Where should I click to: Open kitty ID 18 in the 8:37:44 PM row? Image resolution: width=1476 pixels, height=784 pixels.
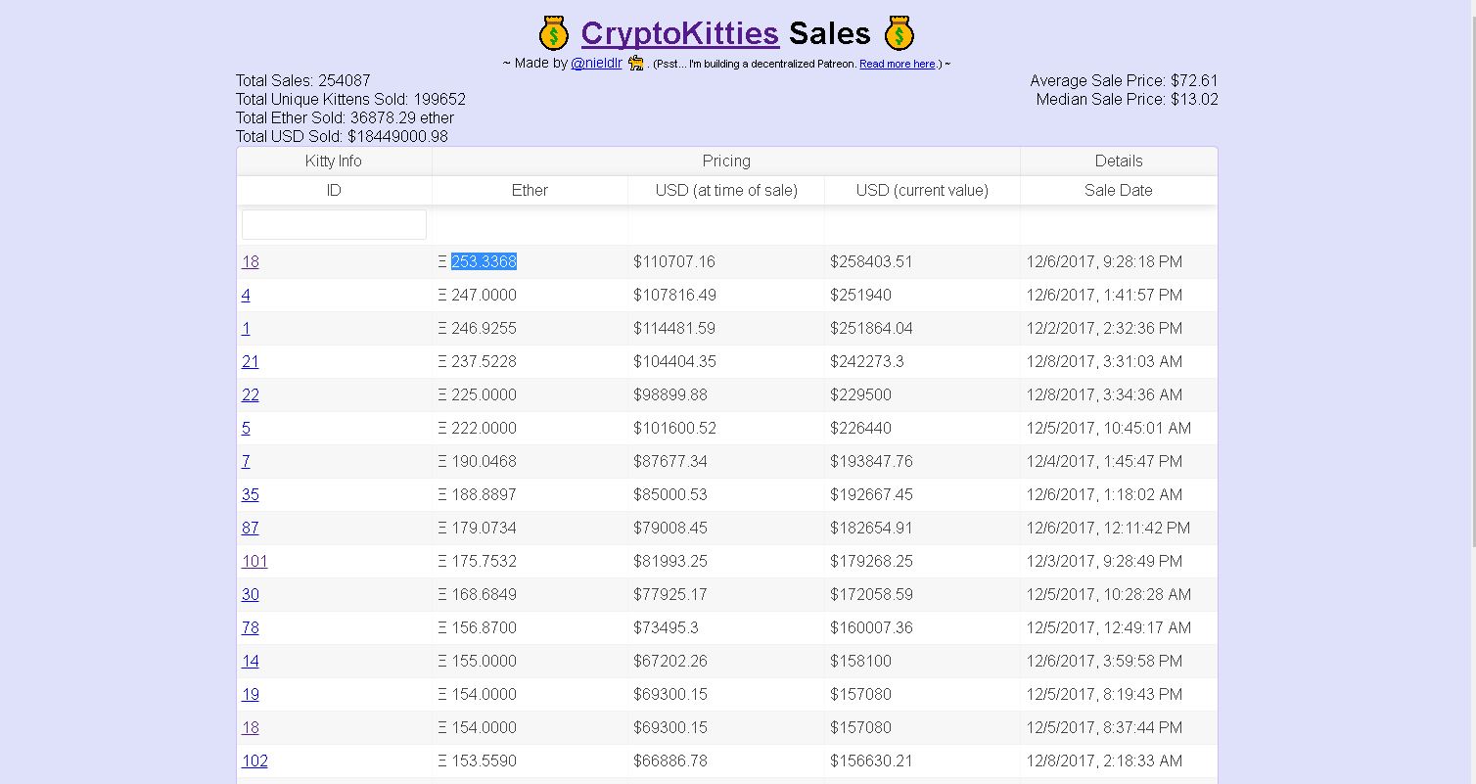click(x=251, y=727)
